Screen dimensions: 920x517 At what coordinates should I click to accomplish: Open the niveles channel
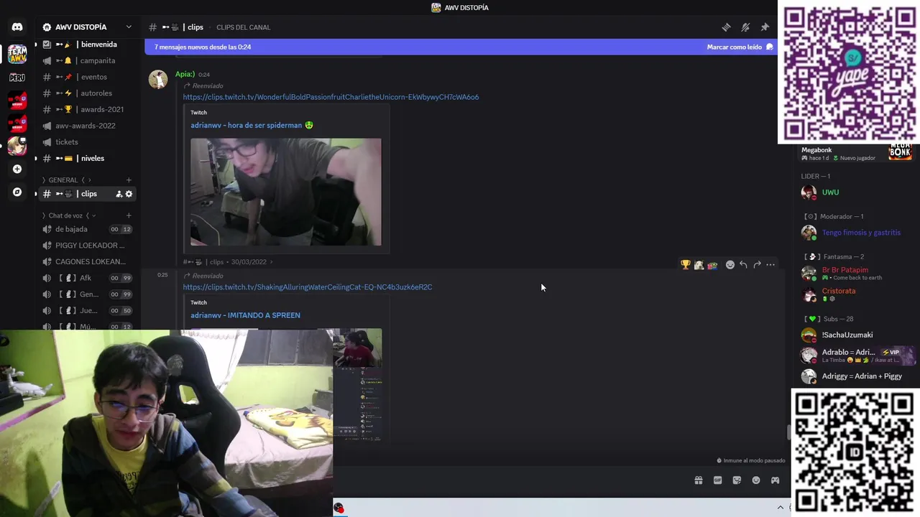86,159
